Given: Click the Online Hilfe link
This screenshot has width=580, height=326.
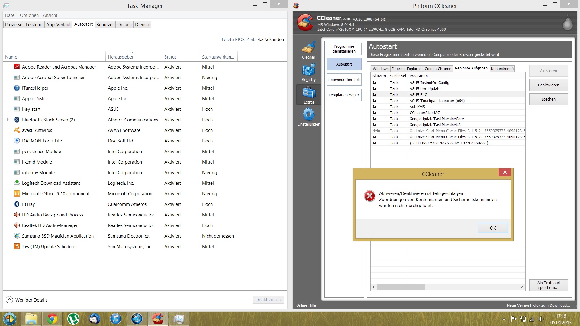Looking at the screenshot, I should [x=306, y=305].
